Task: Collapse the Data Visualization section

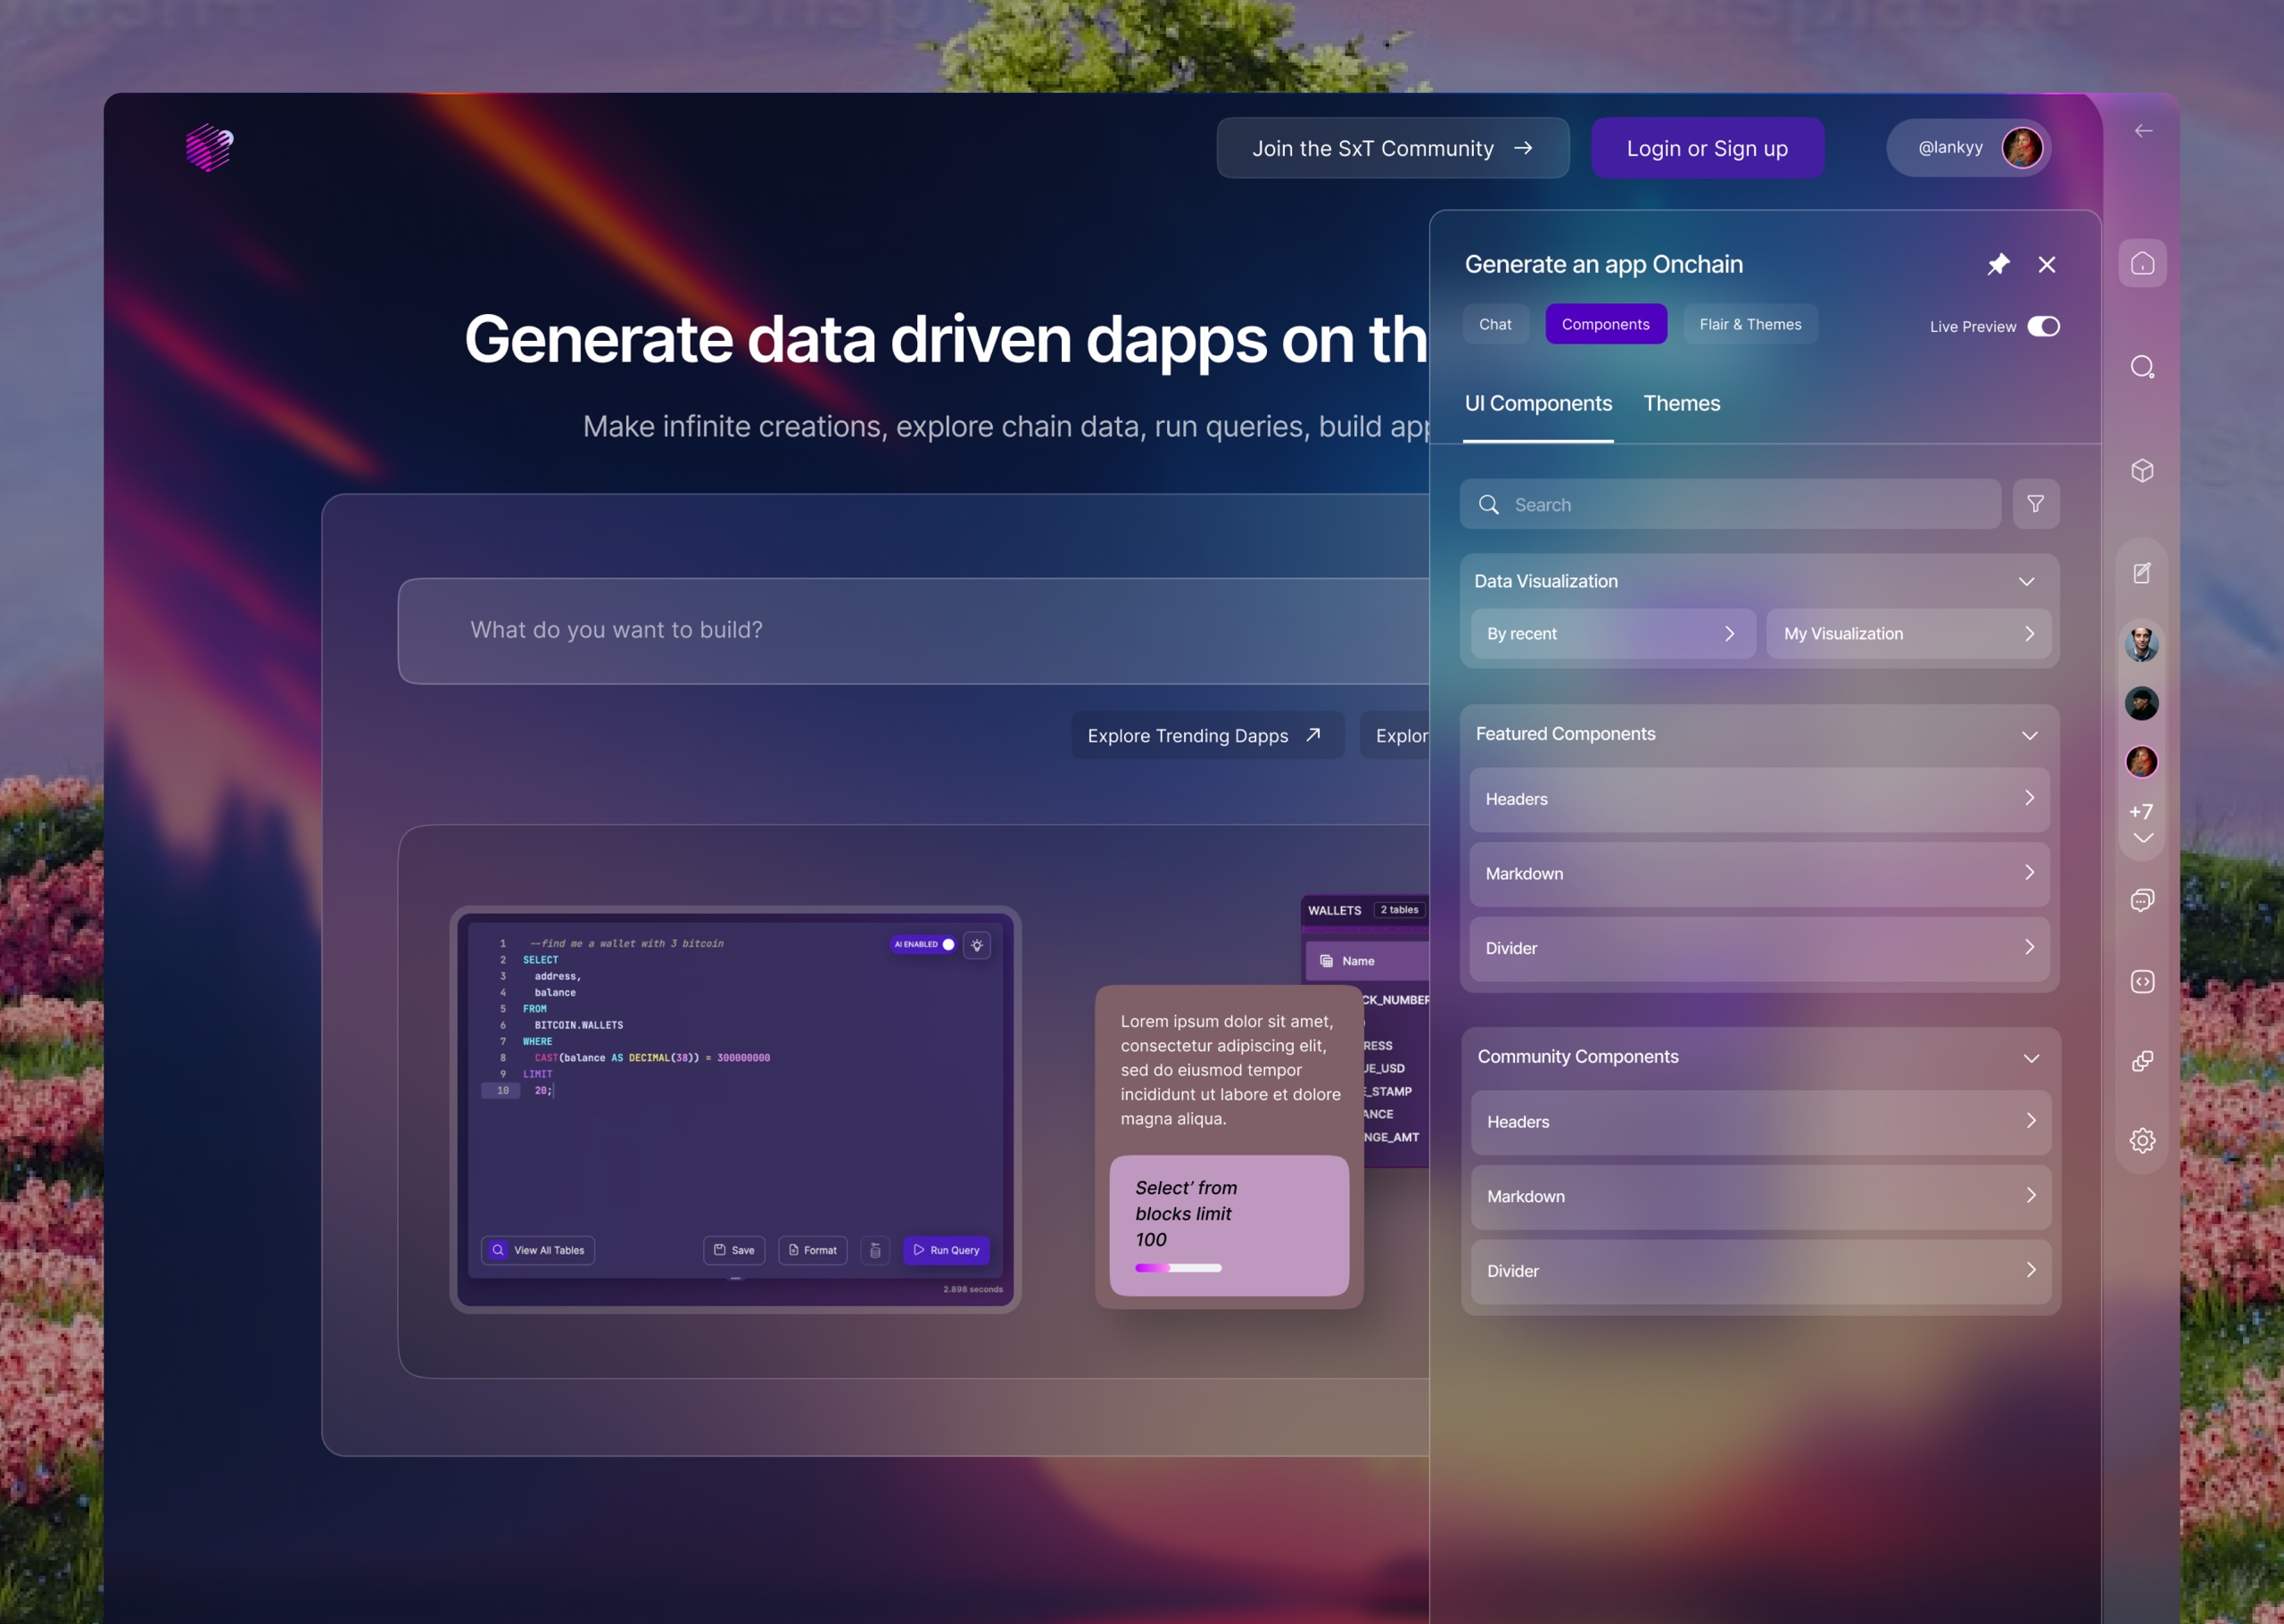Action: click(2026, 581)
